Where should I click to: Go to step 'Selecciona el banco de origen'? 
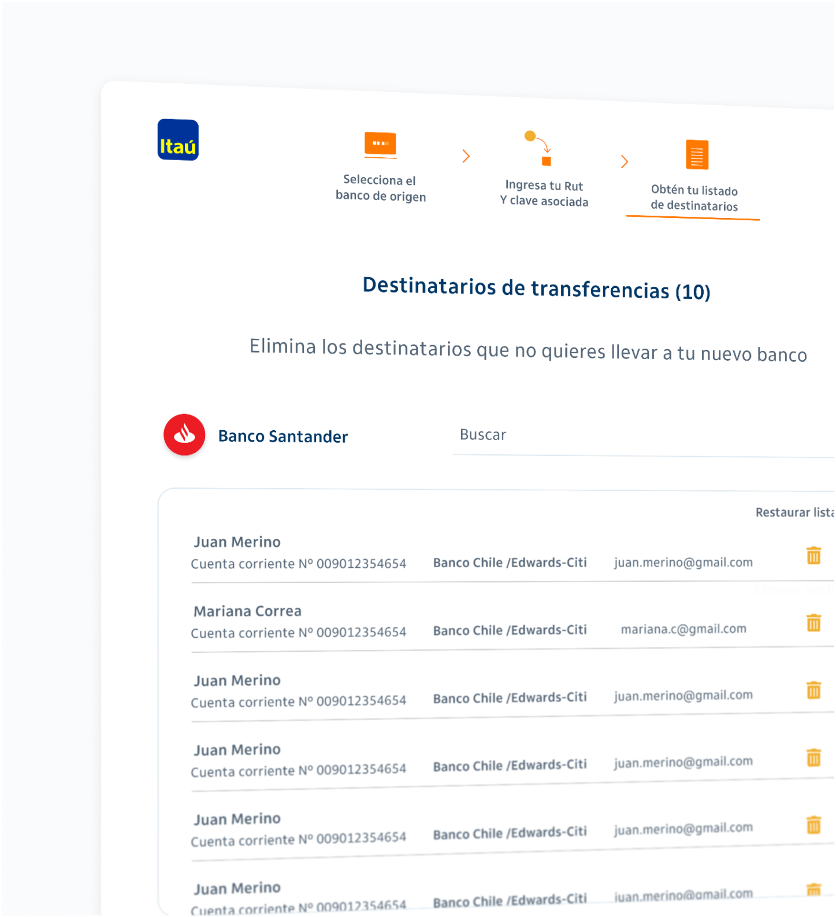(x=381, y=188)
